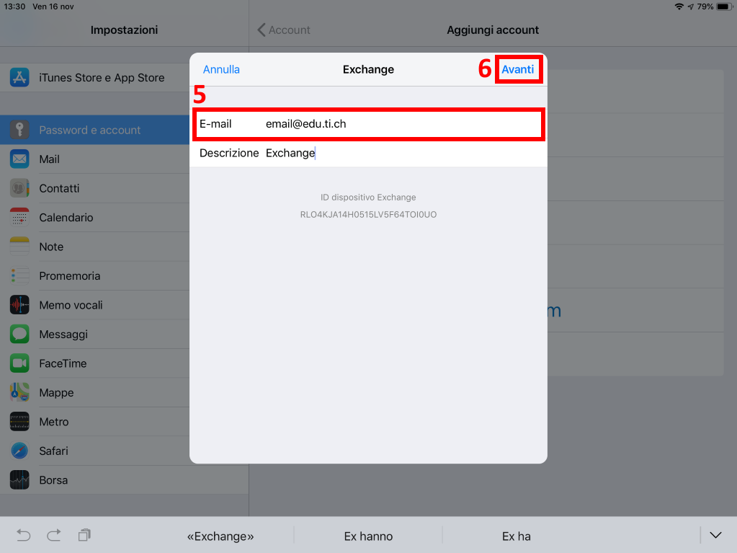Tap Avanti to continue
The width and height of the screenshot is (737, 553).
pyautogui.click(x=517, y=70)
